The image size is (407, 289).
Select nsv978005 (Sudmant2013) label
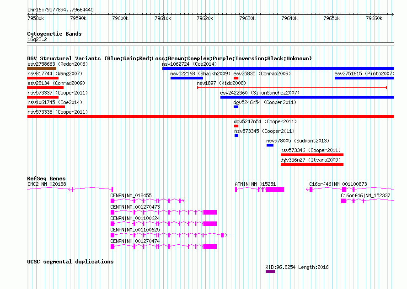tap(297, 141)
